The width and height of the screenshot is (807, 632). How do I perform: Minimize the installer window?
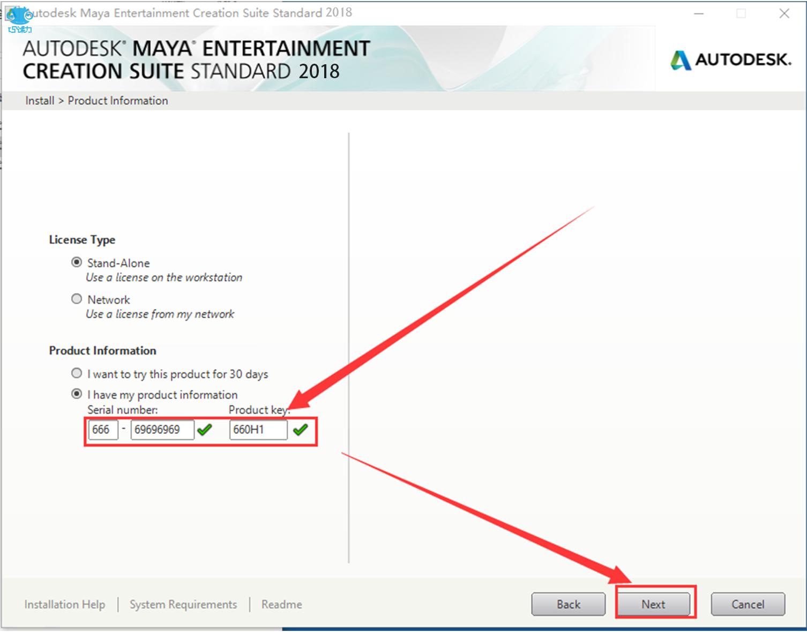(x=699, y=13)
